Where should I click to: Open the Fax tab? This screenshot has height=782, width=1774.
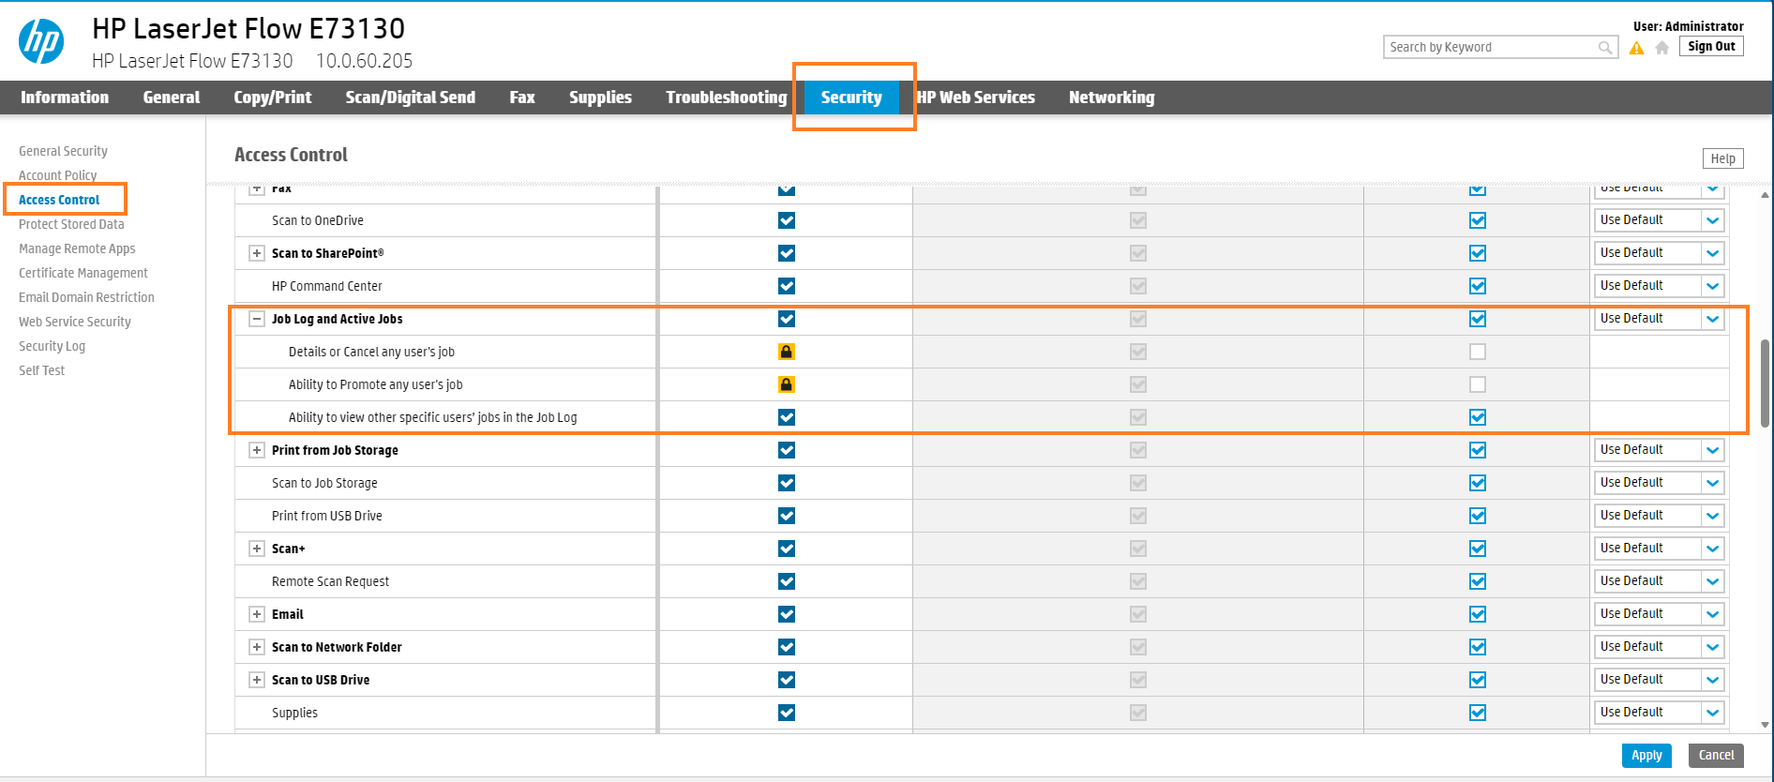(522, 98)
